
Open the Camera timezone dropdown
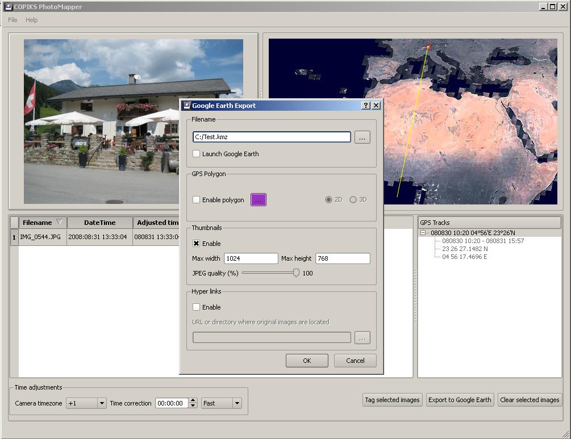click(x=101, y=403)
